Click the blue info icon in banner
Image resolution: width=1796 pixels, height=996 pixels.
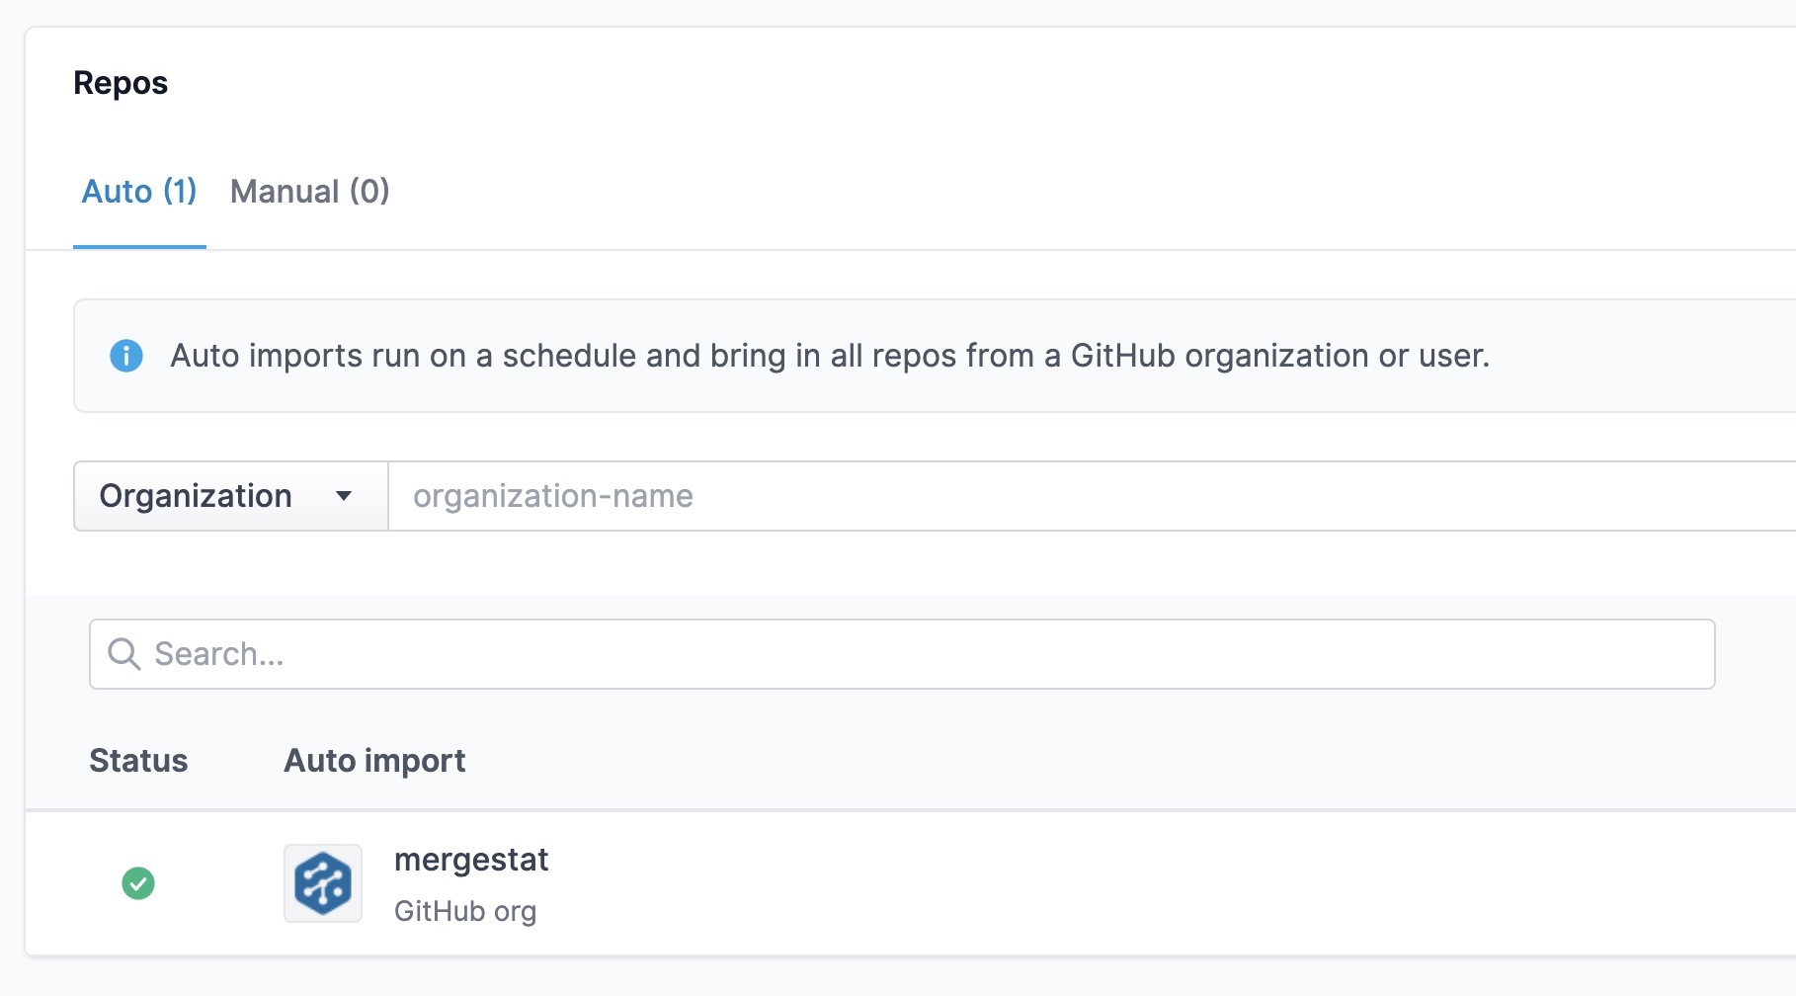pyautogui.click(x=126, y=356)
